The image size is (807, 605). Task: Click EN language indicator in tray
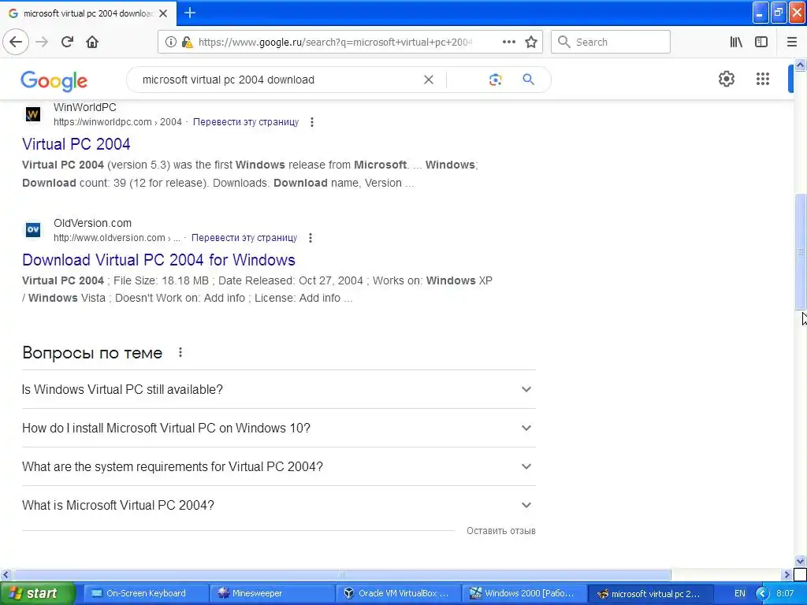click(739, 594)
